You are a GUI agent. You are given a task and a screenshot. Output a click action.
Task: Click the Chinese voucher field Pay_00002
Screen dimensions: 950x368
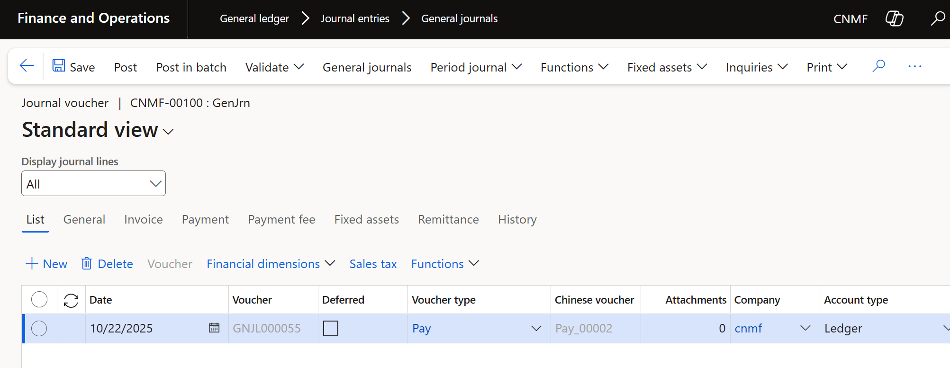click(584, 328)
